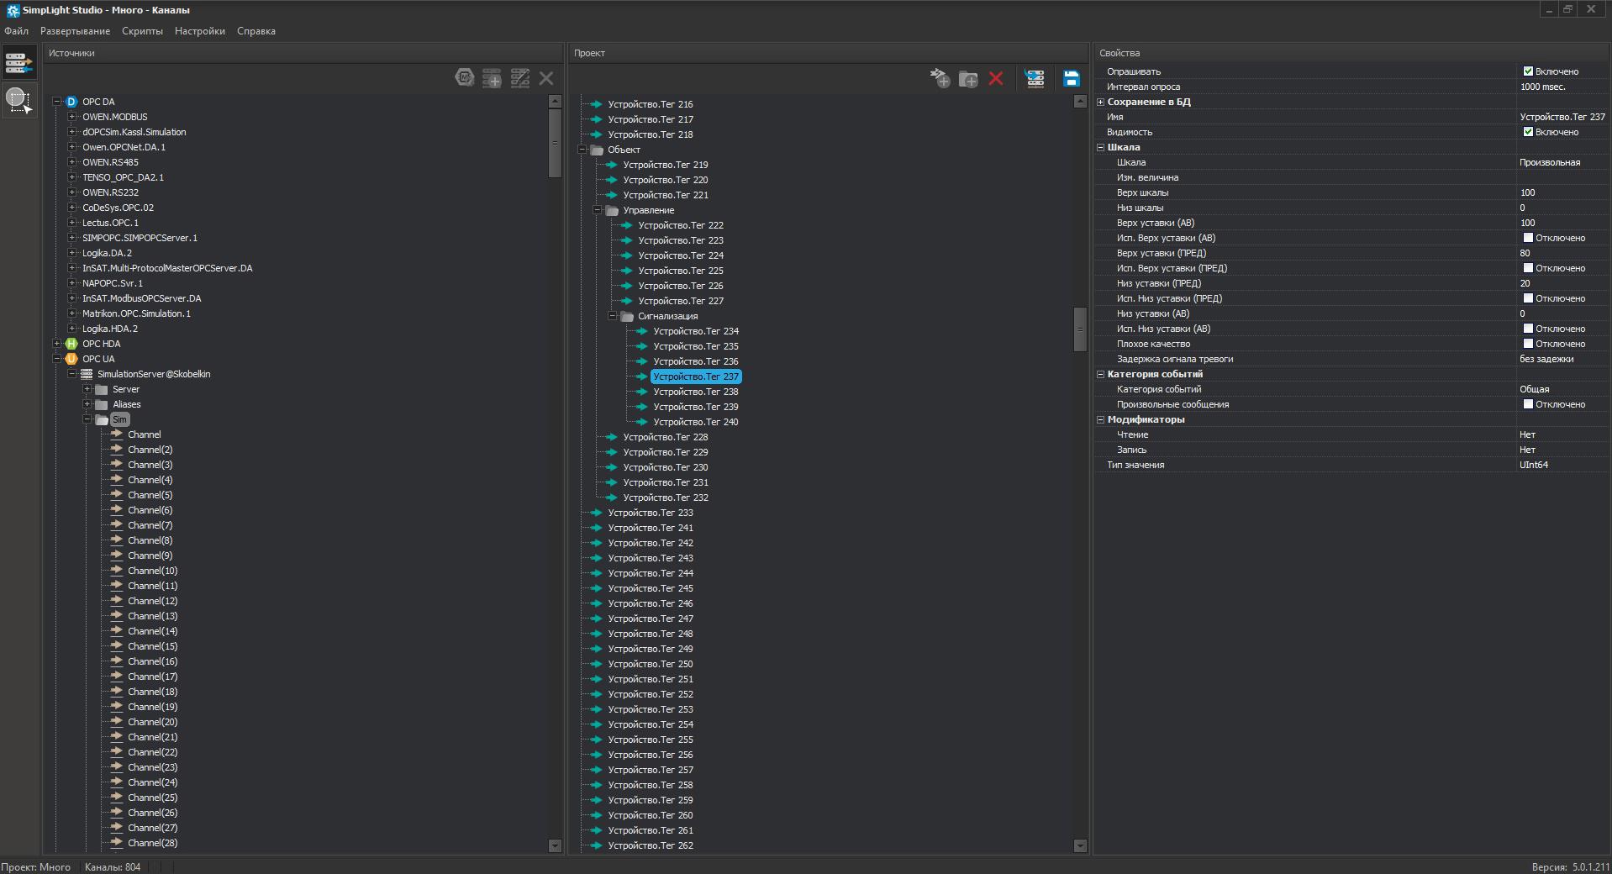Expand the Сохранение в БД property group

point(1100,102)
